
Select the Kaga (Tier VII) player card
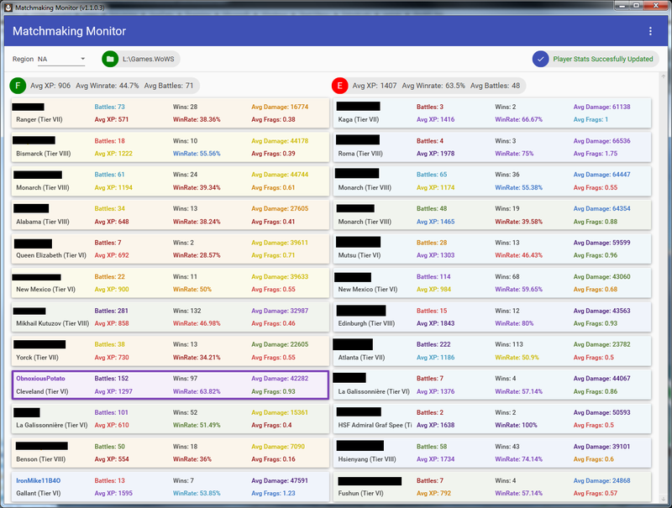492,113
